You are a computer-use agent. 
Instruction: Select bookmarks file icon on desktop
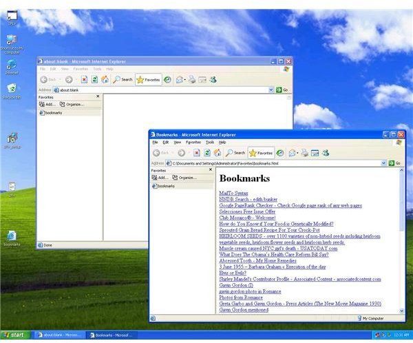pos(12,238)
